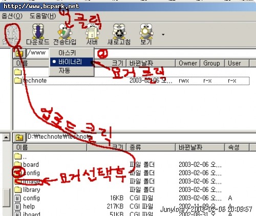This screenshot has height=216, width=256.
Task: Click the board folder icon
Action: click(18, 165)
